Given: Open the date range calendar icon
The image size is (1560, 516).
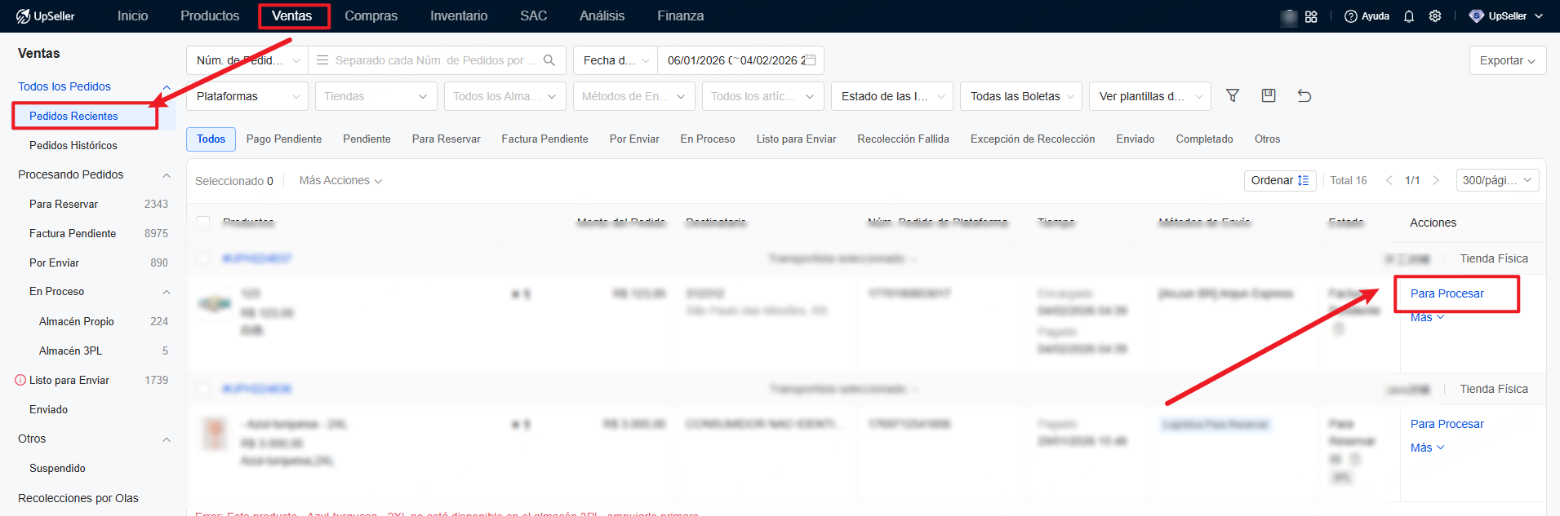Looking at the screenshot, I should tap(811, 60).
